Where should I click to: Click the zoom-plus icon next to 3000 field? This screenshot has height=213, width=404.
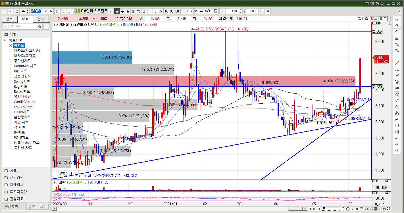262,11
